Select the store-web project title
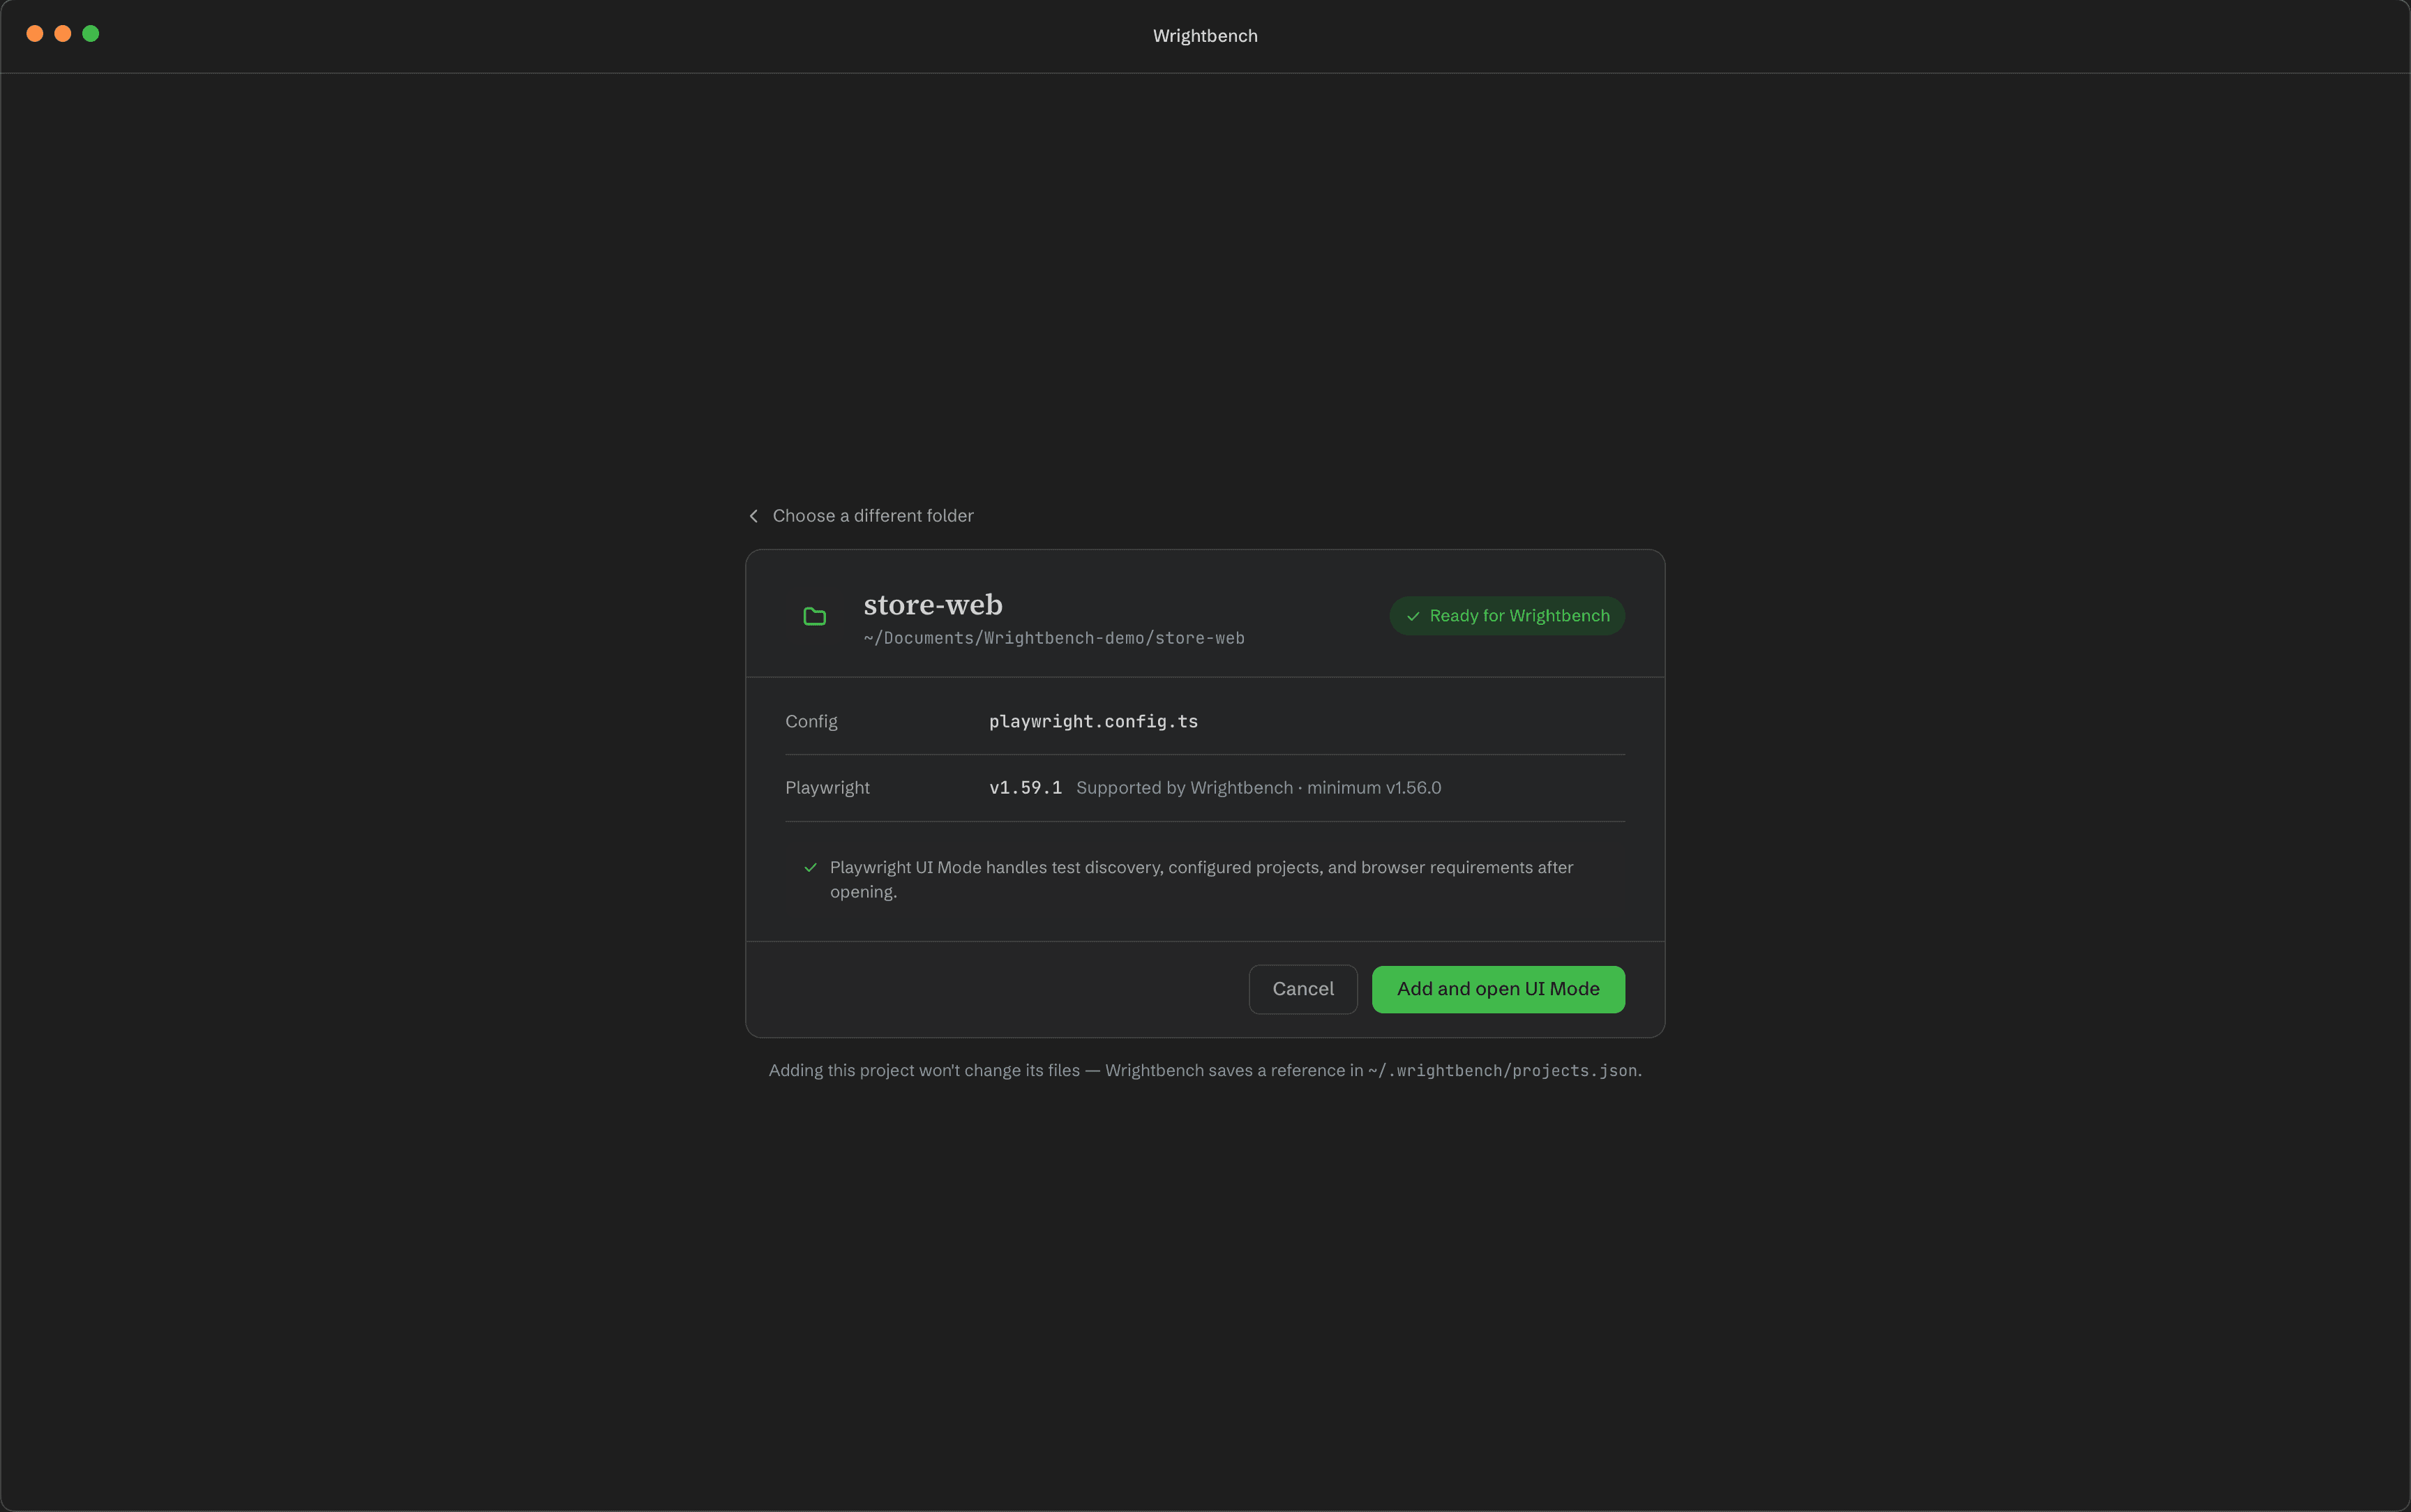The image size is (2411, 1512). [933, 605]
